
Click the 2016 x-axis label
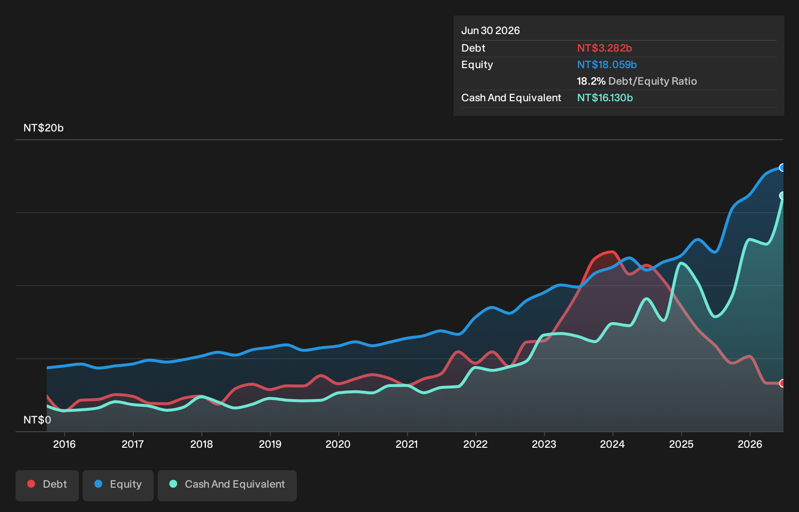64,444
